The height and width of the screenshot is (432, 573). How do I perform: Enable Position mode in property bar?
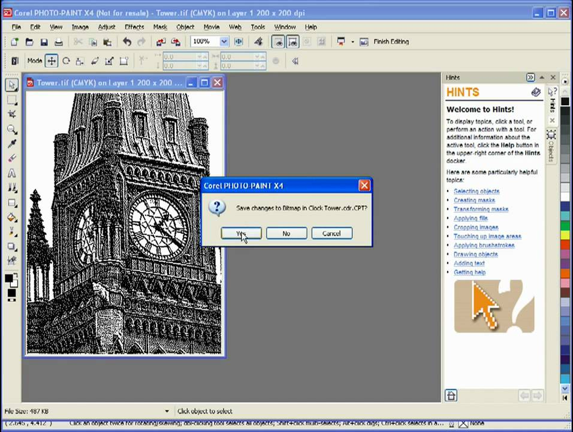point(52,61)
